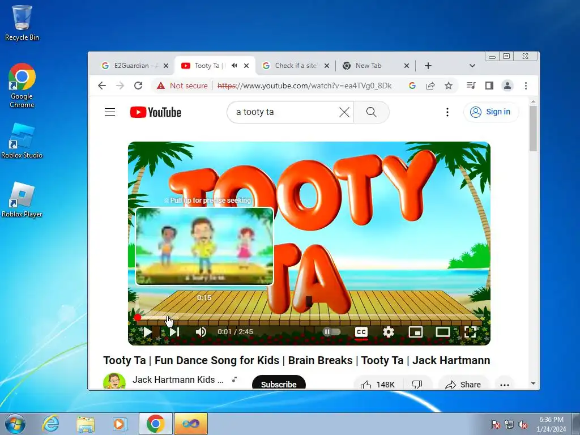Click the page vertical scrollbar thumb
Screen dimensions: 580x435
click(533, 129)
